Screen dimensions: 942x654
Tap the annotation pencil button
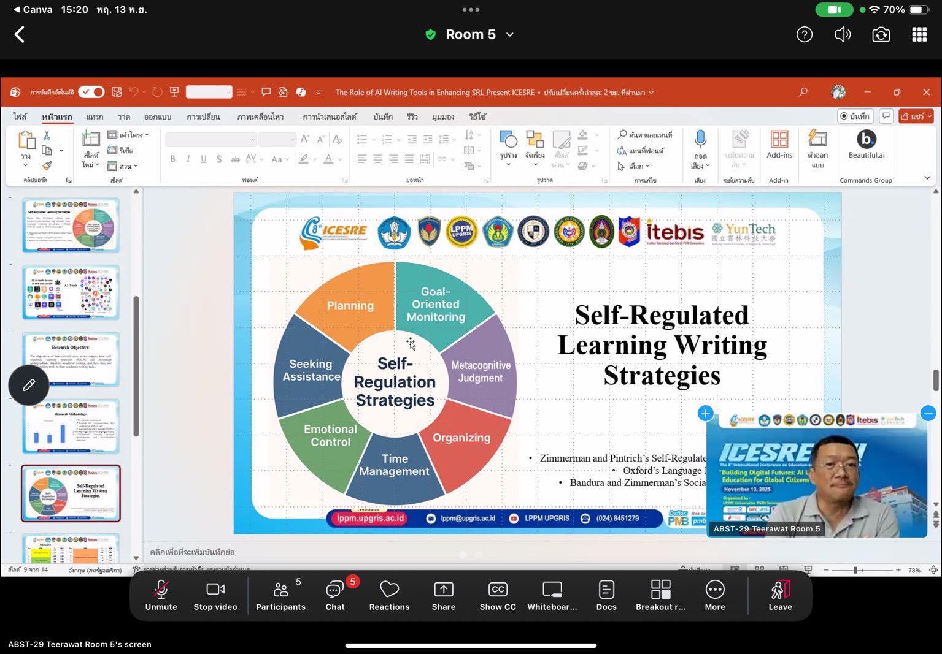pos(29,386)
